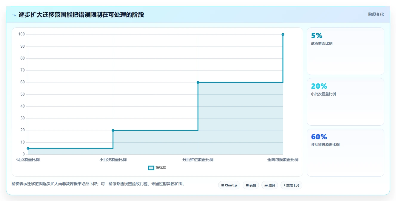Click the 进度 tag button

(270, 185)
